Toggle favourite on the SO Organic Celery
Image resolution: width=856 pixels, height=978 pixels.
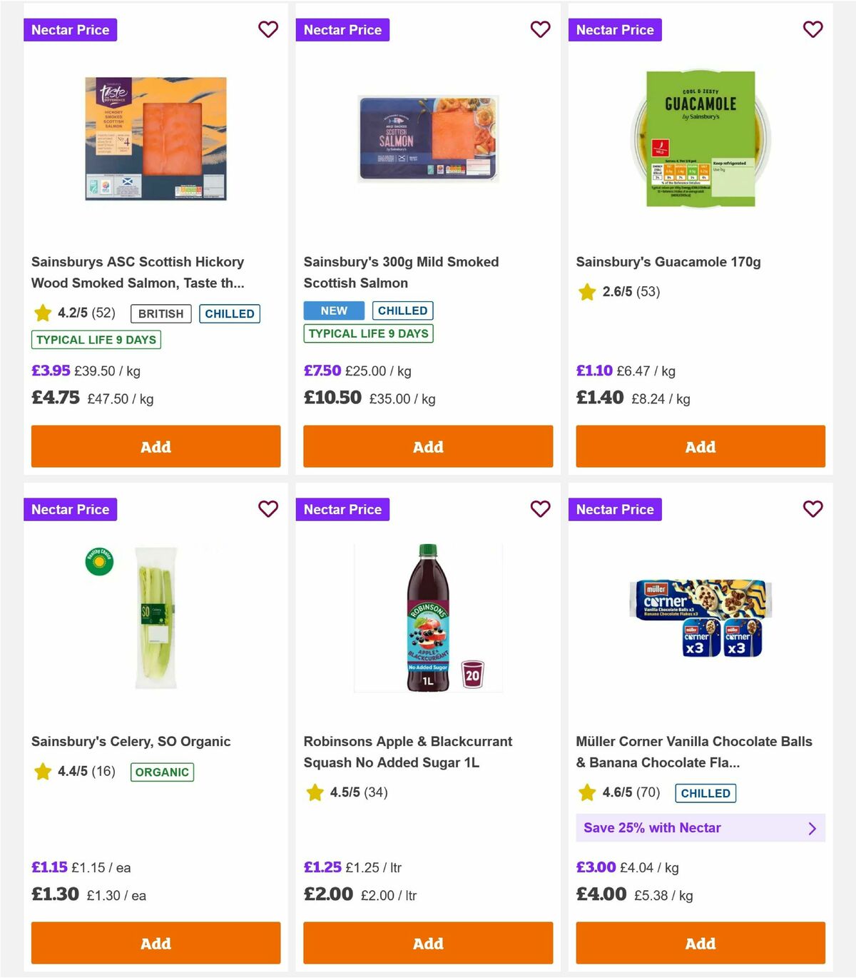click(x=268, y=509)
